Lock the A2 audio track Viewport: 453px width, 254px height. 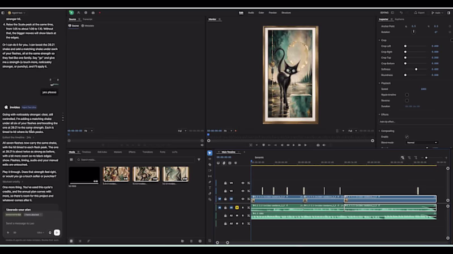pos(225,216)
